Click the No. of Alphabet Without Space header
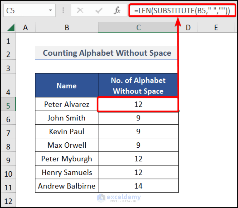Screen dimensions: 238x208 point(138,85)
